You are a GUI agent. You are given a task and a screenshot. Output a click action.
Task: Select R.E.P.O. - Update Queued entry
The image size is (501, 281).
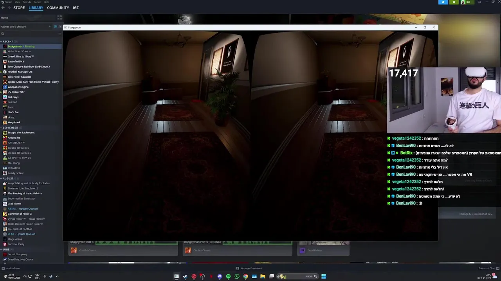[31, 209]
